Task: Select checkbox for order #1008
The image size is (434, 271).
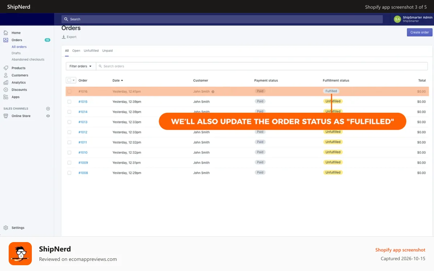Action: pyautogui.click(x=69, y=173)
